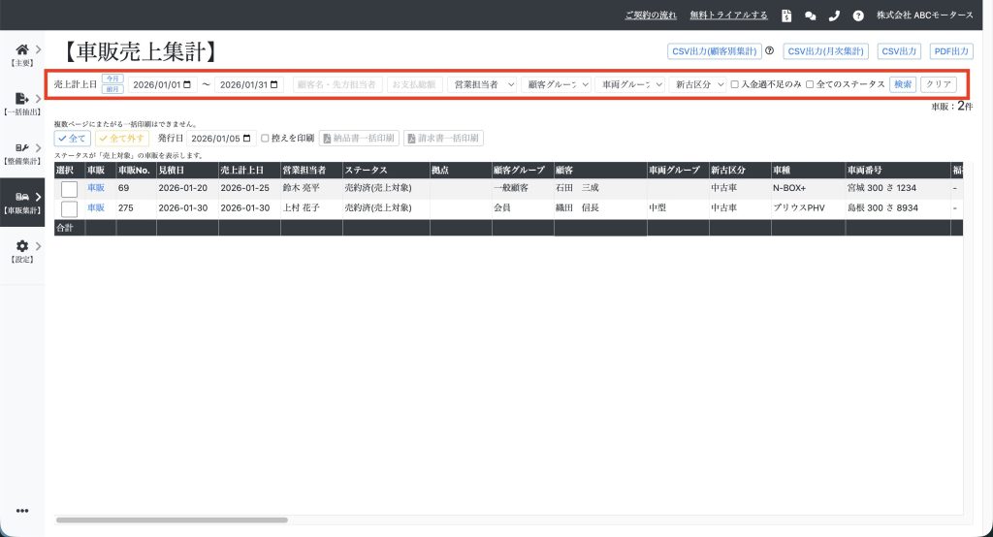The image size is (993, 537).
Task: Click the PDF出力 button
Action: pos(950,51)
